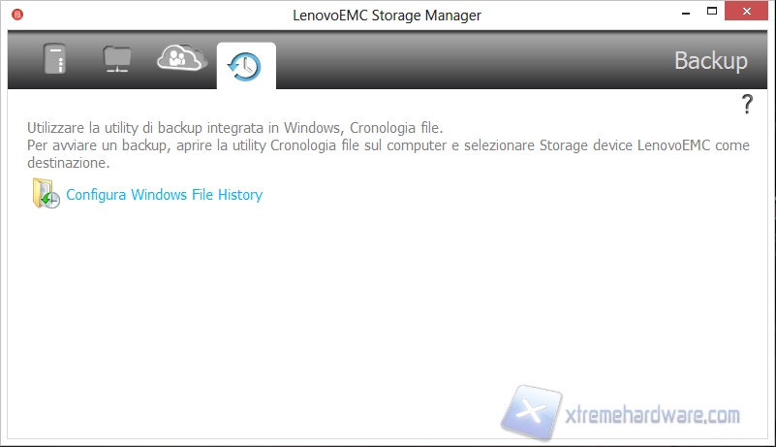The width and height of the screenshot is (776, 447).
Task: Click the question mark help icon
Action: pyautogui.click(x=747, y=105)
